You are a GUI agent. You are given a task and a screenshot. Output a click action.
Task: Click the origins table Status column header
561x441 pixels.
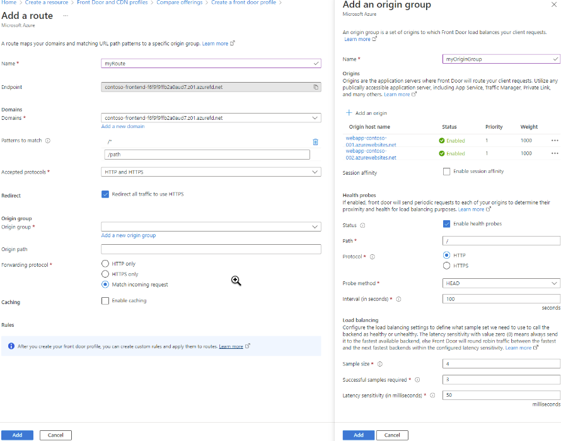pyautogui.click(x=449, y=127)
